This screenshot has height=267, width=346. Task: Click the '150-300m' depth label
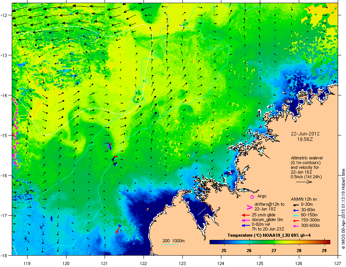[x=310, y=220]
